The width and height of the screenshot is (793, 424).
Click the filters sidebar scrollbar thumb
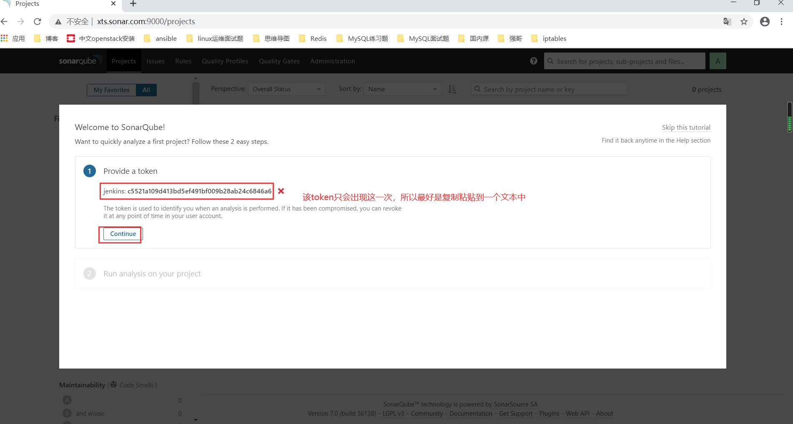[x=196, y=93]
